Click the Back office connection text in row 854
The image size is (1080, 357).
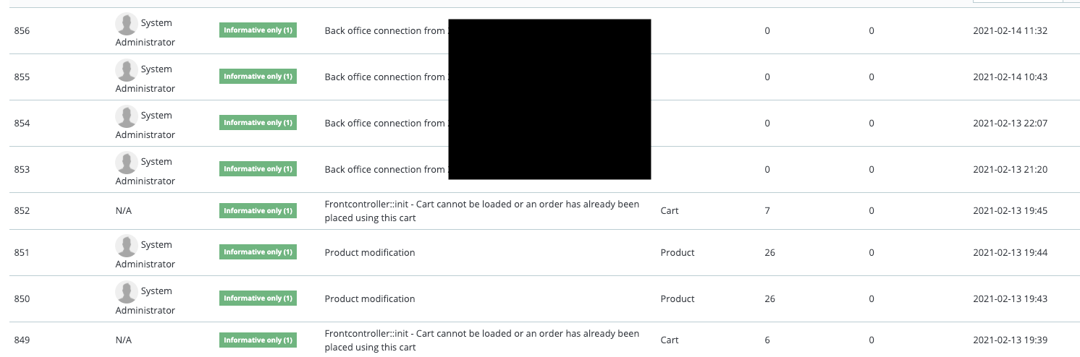point(384,123)
